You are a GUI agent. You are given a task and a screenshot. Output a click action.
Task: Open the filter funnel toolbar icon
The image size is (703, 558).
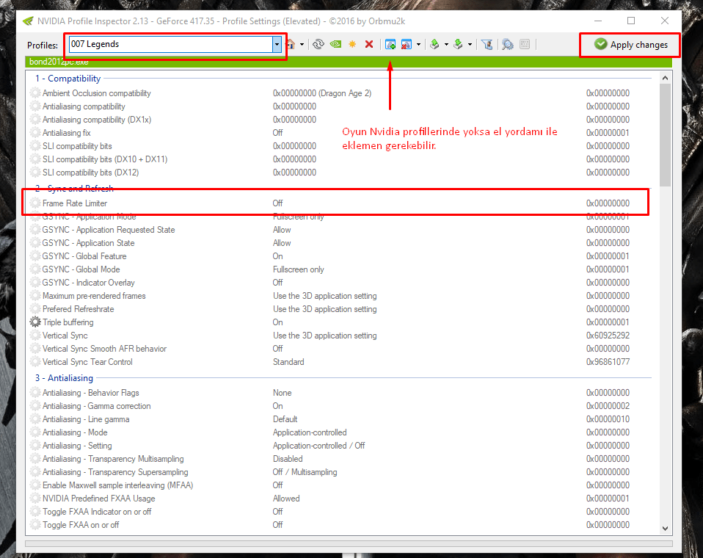pyautogui.click(x=487, y=44)
